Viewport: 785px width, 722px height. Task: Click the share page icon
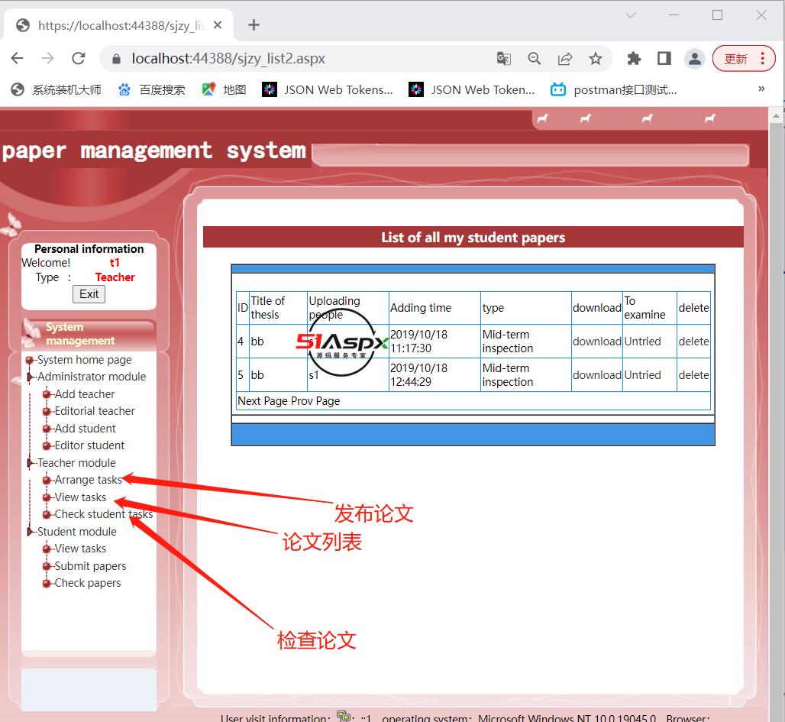[565, 59]
